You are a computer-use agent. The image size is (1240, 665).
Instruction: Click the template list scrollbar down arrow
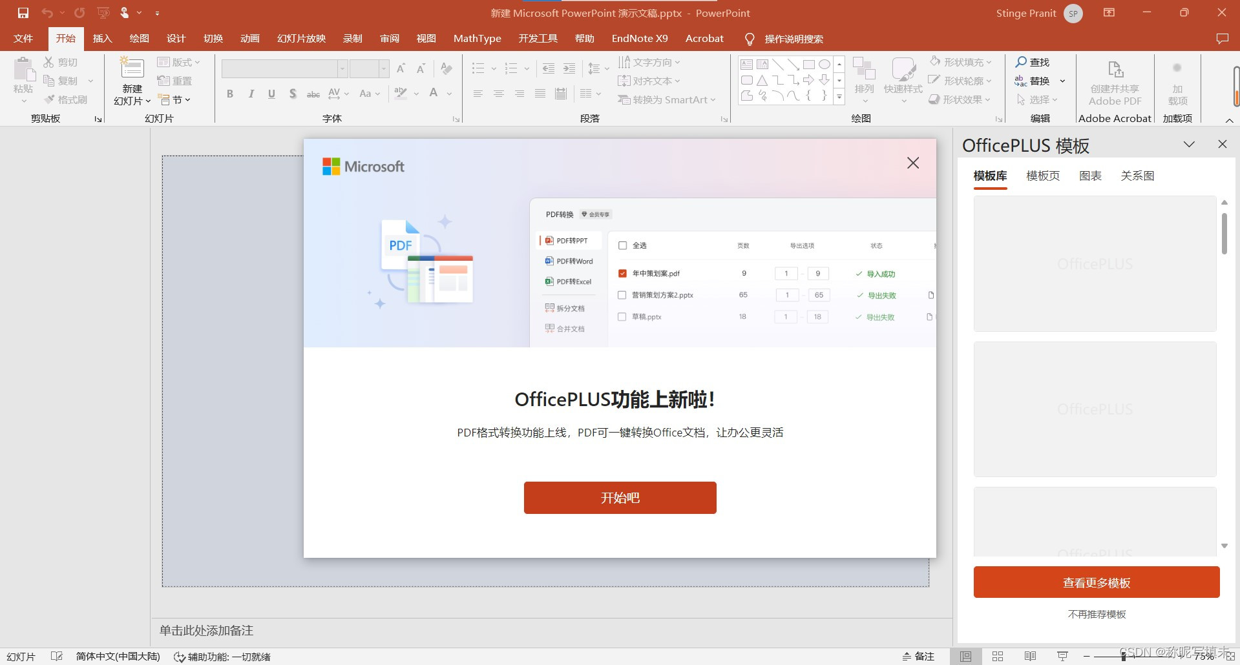point(1224,546)
